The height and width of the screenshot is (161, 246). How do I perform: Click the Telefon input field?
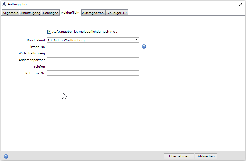(x=93, y=67)
